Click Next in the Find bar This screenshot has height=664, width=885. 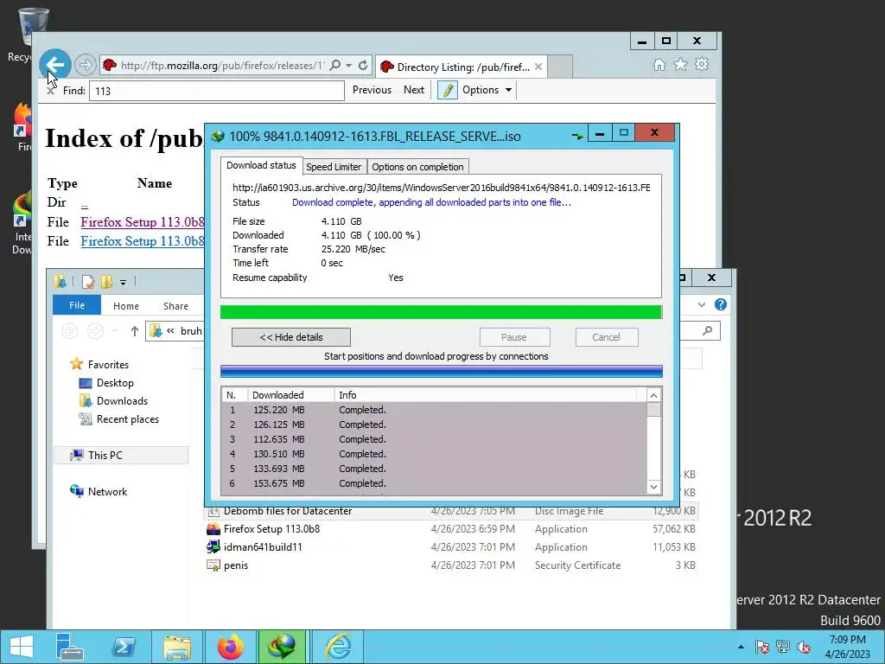pos(414,90)
